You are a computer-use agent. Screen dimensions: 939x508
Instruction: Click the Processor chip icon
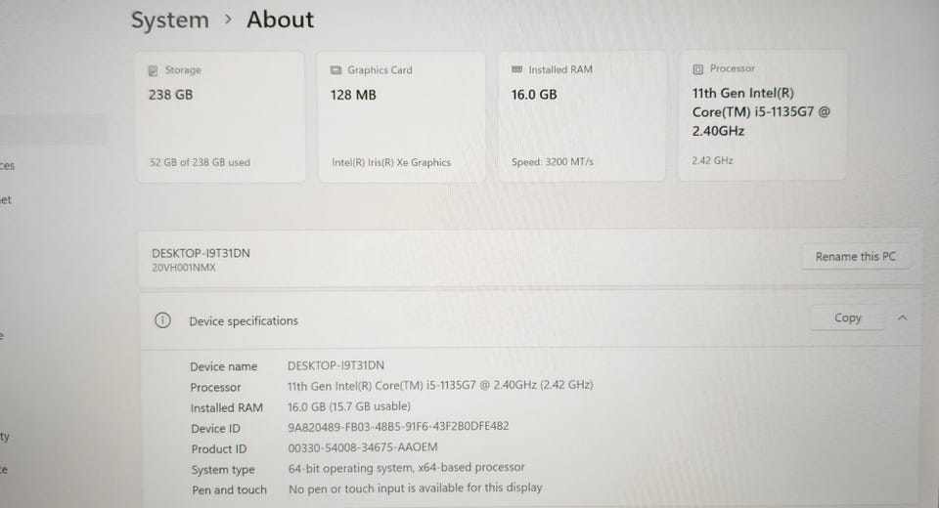(x=697, y=69)
